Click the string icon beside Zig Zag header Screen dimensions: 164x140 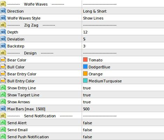click(x=3, y=25)
